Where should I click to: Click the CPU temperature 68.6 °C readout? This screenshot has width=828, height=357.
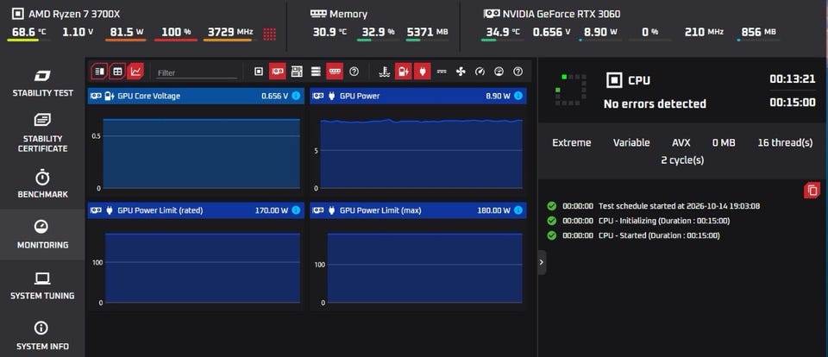(29, 32)
